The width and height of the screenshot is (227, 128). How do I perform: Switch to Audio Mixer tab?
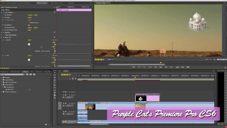coord(56,3)
